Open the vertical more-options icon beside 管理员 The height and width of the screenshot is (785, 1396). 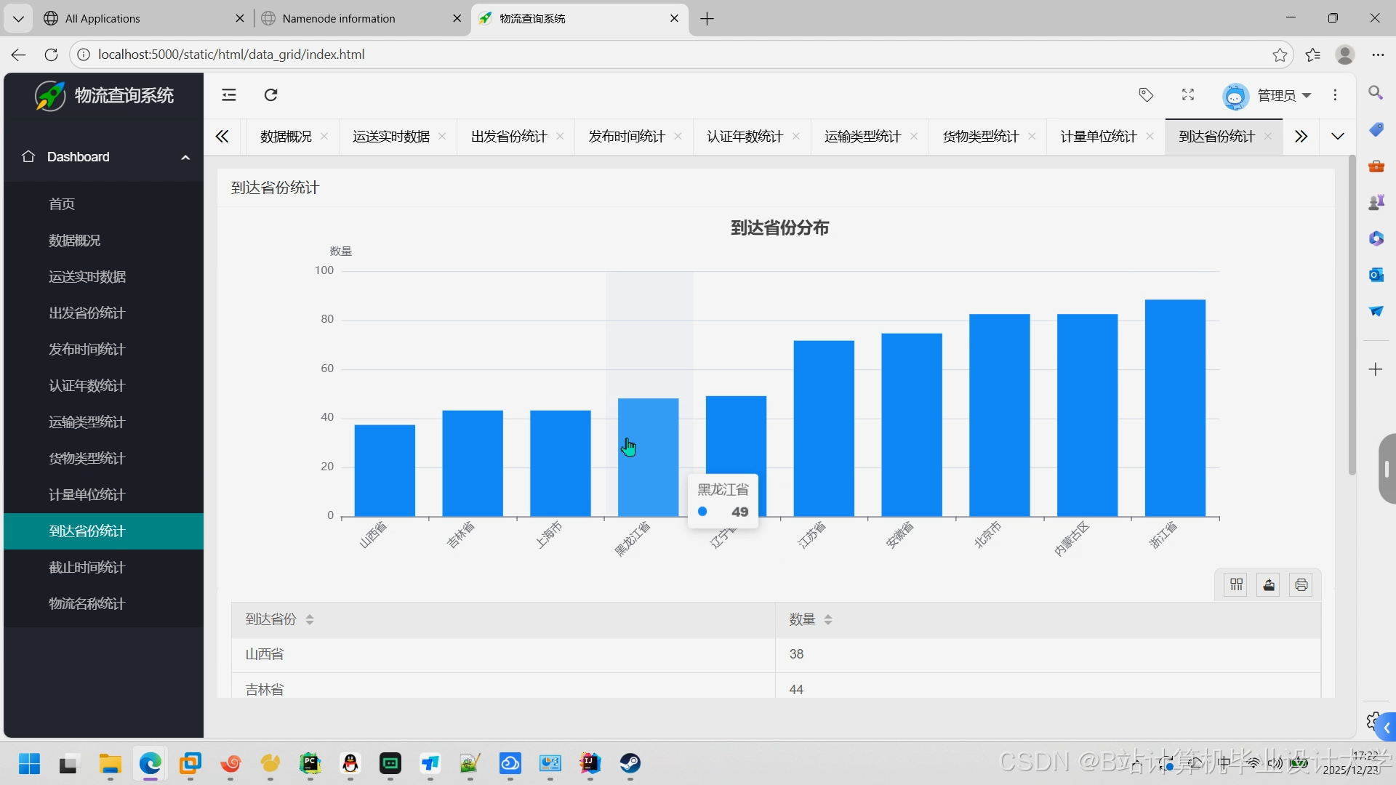point(1335,95)
